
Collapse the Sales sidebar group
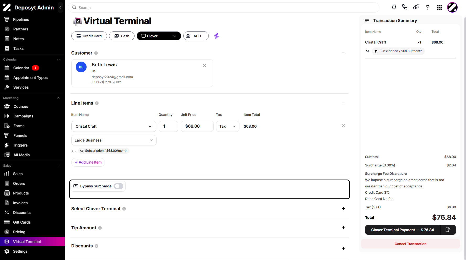[x=58, y=166]
